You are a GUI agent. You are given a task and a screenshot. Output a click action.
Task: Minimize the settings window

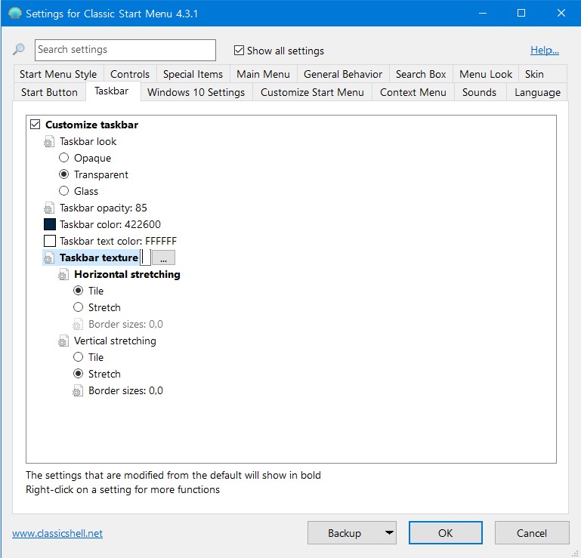click(x=483, y=14)
